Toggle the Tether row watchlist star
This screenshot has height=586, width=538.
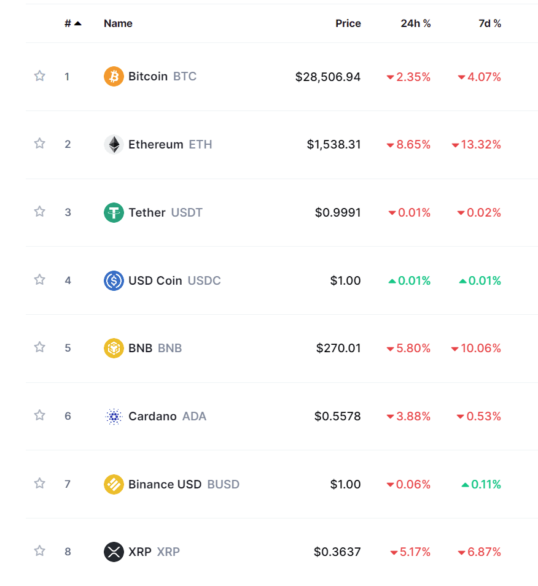[x=40, y=212]
